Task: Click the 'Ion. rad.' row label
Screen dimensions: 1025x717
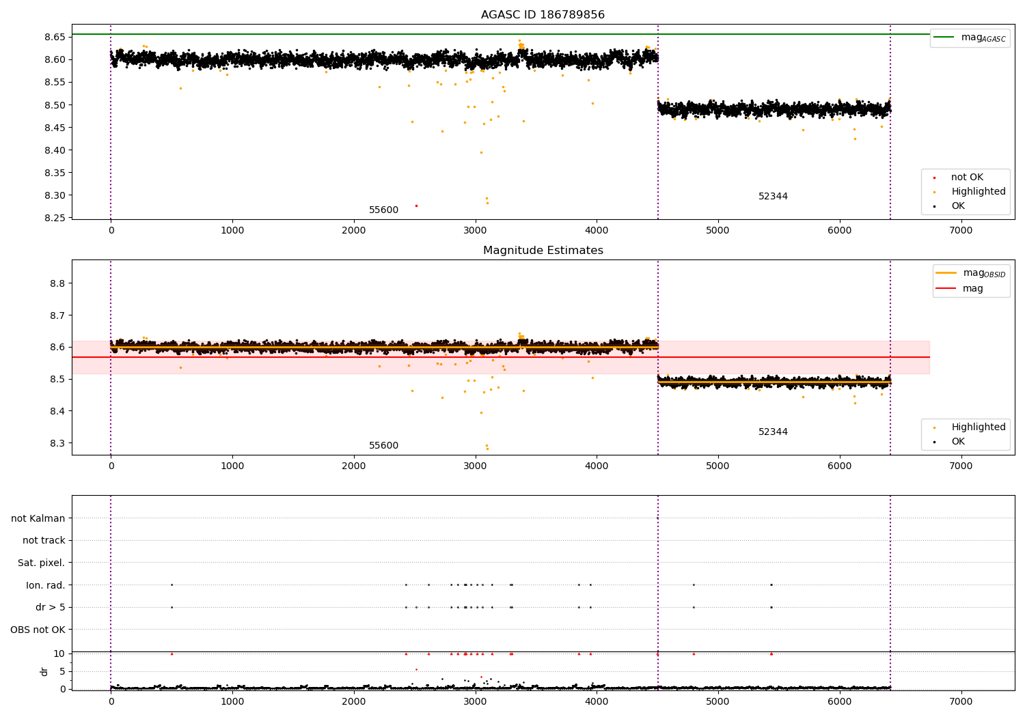Action: [x=46, y=585]
